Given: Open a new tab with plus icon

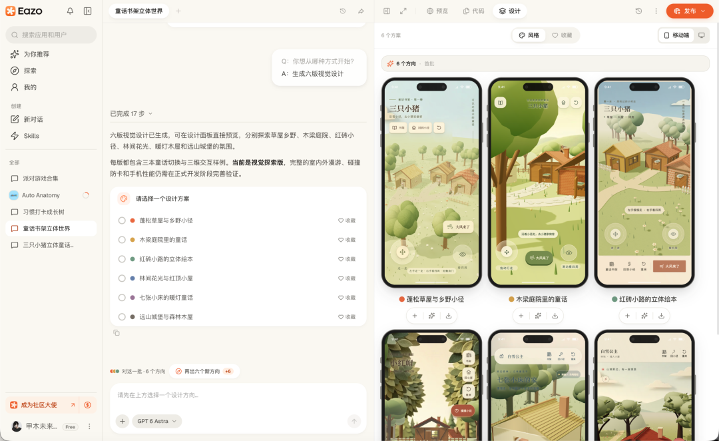Looking at the screenshot, I should coord(178,11).
